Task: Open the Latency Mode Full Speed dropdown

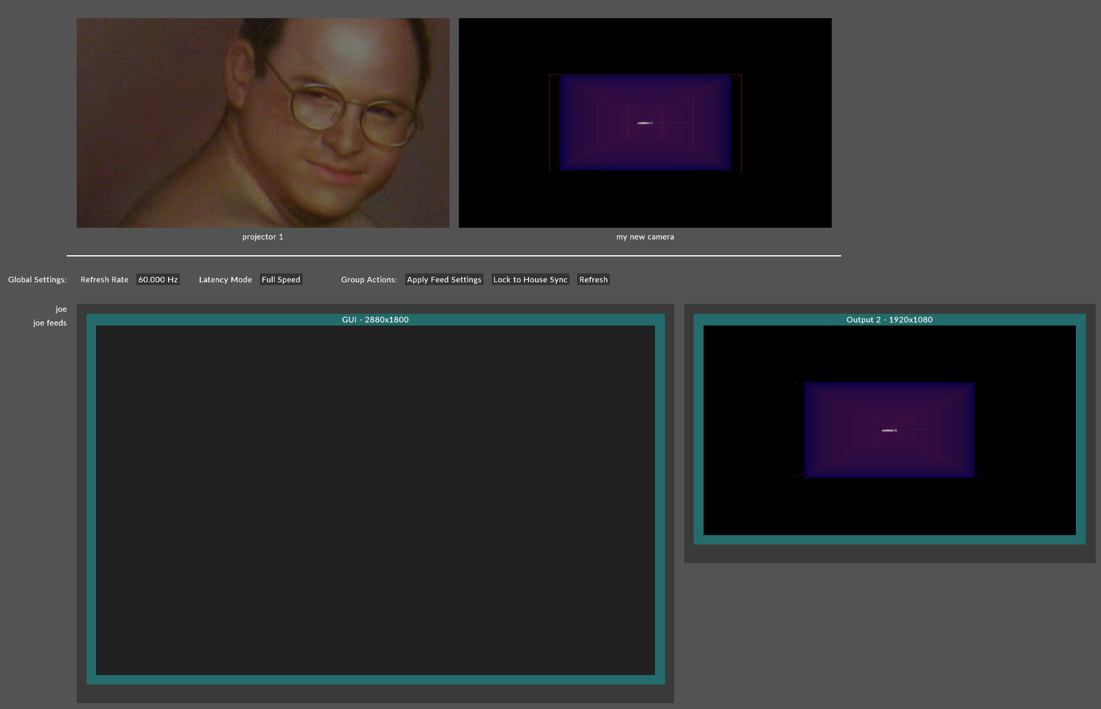Action: (281, 280)
